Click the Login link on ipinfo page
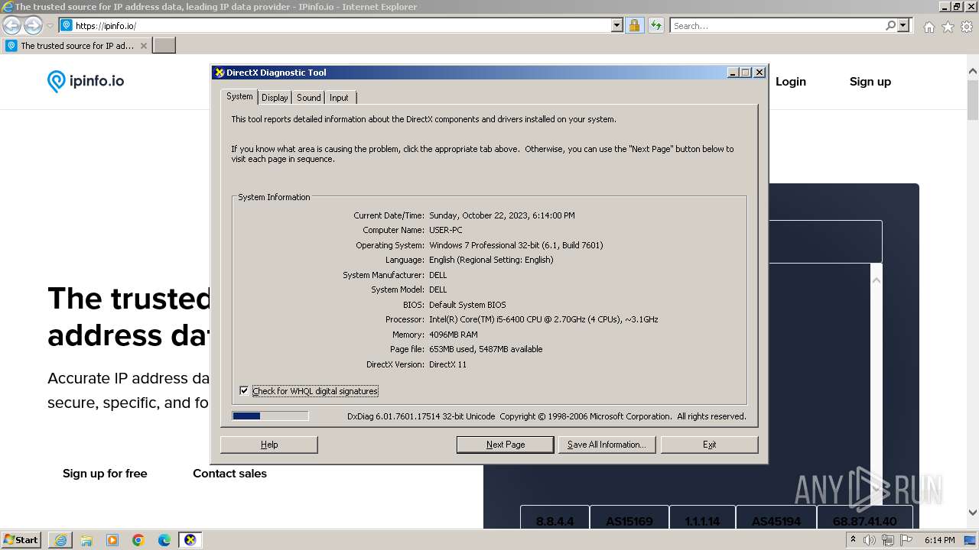 (x=791, y=82)
